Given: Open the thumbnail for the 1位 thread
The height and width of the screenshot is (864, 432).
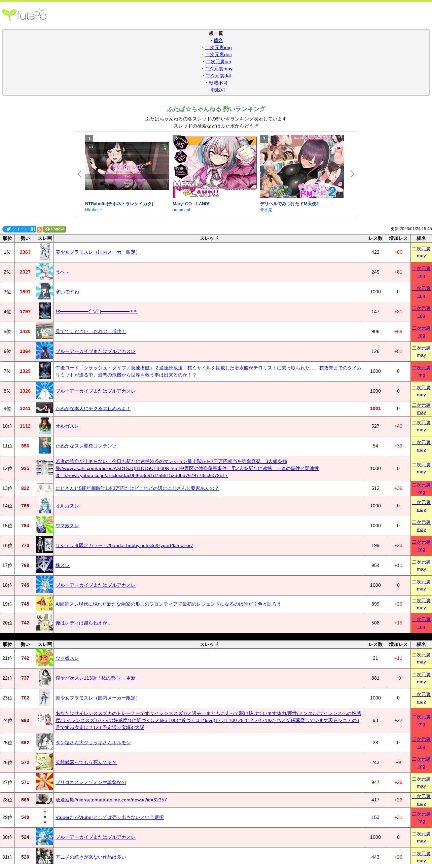Looking at the screenshot, I should click(45, 252).
